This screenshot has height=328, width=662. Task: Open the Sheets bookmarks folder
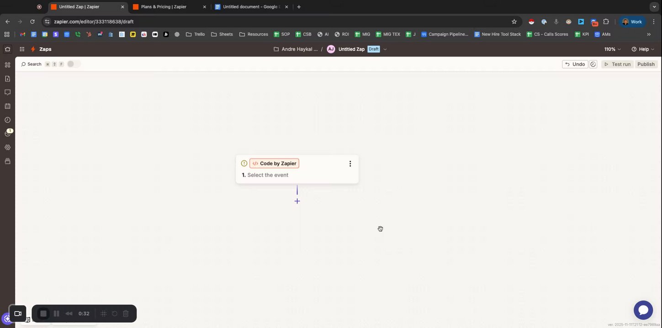(222, 34)
